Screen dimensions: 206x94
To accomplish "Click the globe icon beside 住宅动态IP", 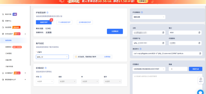I will (3, 34).
